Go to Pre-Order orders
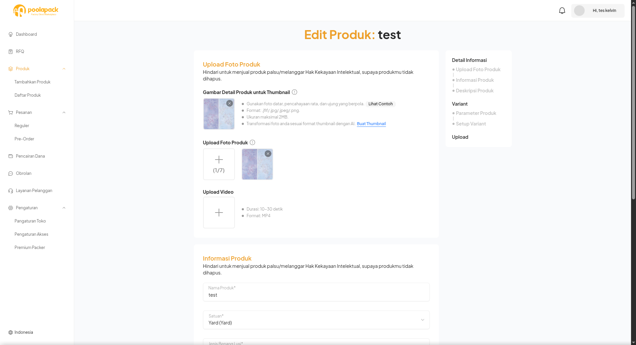Viewport: 636px width, 345px height. coord(24,139)
